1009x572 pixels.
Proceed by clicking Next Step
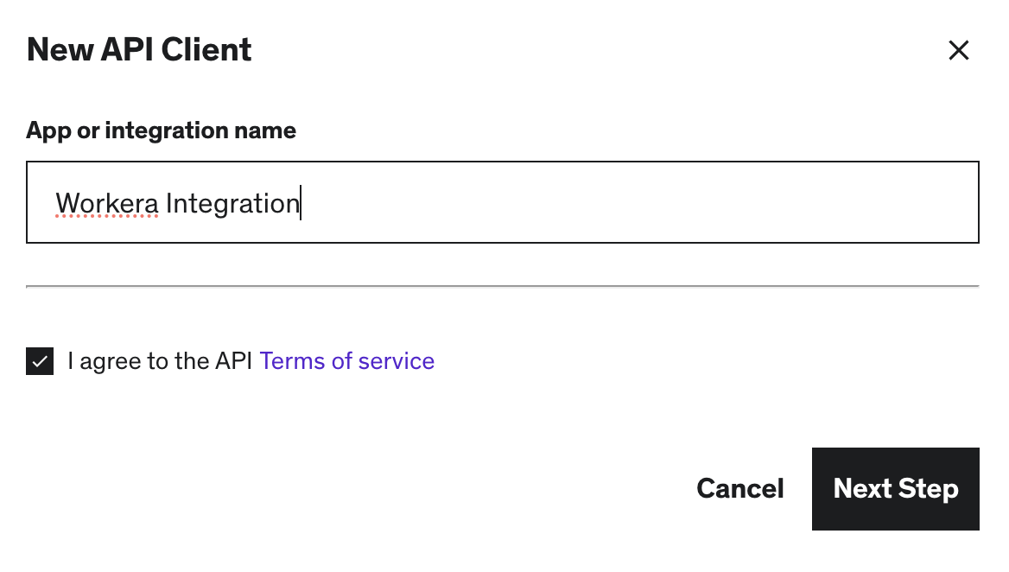pyautogui.click(x=895, y=488)
